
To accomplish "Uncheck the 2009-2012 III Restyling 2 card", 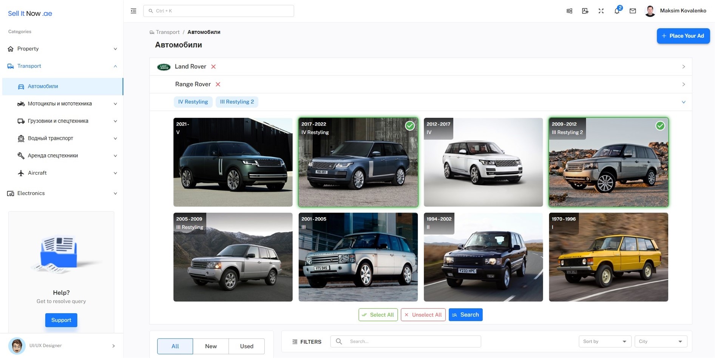I will coord(660,126).
